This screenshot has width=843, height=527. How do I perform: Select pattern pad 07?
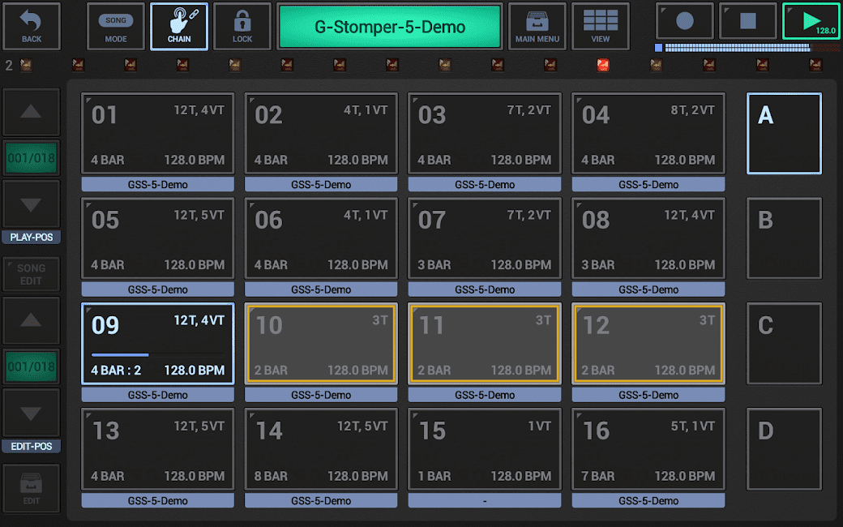[x=485, y=238]
